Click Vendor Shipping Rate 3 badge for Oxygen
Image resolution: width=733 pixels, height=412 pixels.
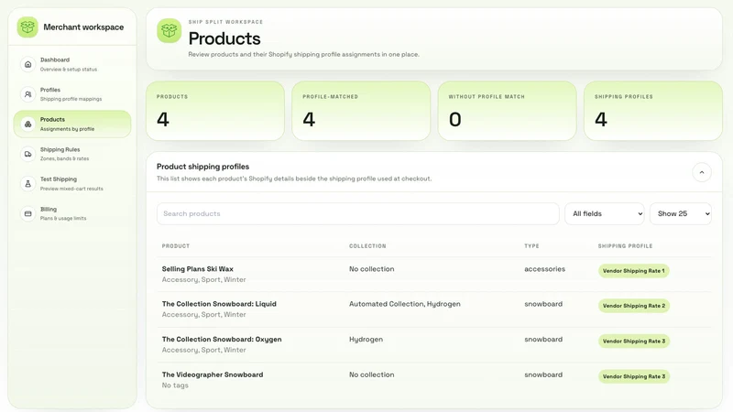(634, 342)
